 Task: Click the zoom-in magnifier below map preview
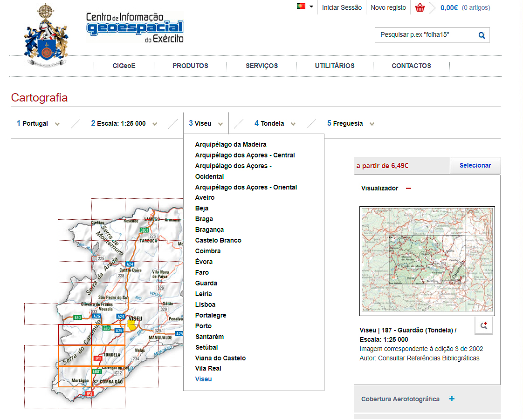point(483,326)
